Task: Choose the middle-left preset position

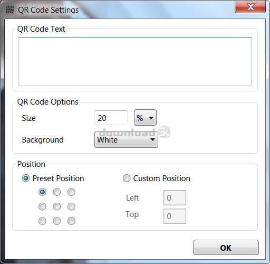Action: coord(42,206)
